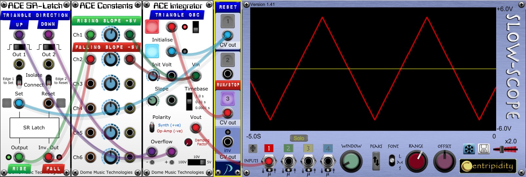Click the DOWN jack on ACE SR-Latch

tap(49, 35)
